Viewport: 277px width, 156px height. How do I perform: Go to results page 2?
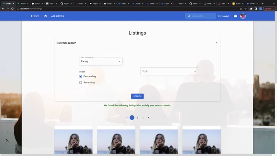click(137, 118)
